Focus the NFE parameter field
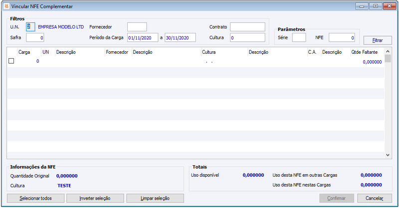The width and height of the screenshot is (399, 208). (342, 38)
